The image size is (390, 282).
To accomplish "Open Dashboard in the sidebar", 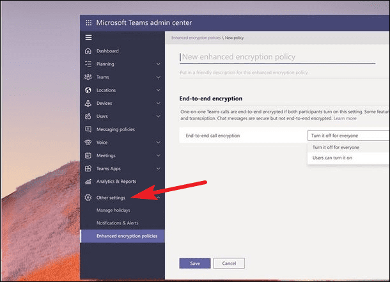I will coord(107,51).
